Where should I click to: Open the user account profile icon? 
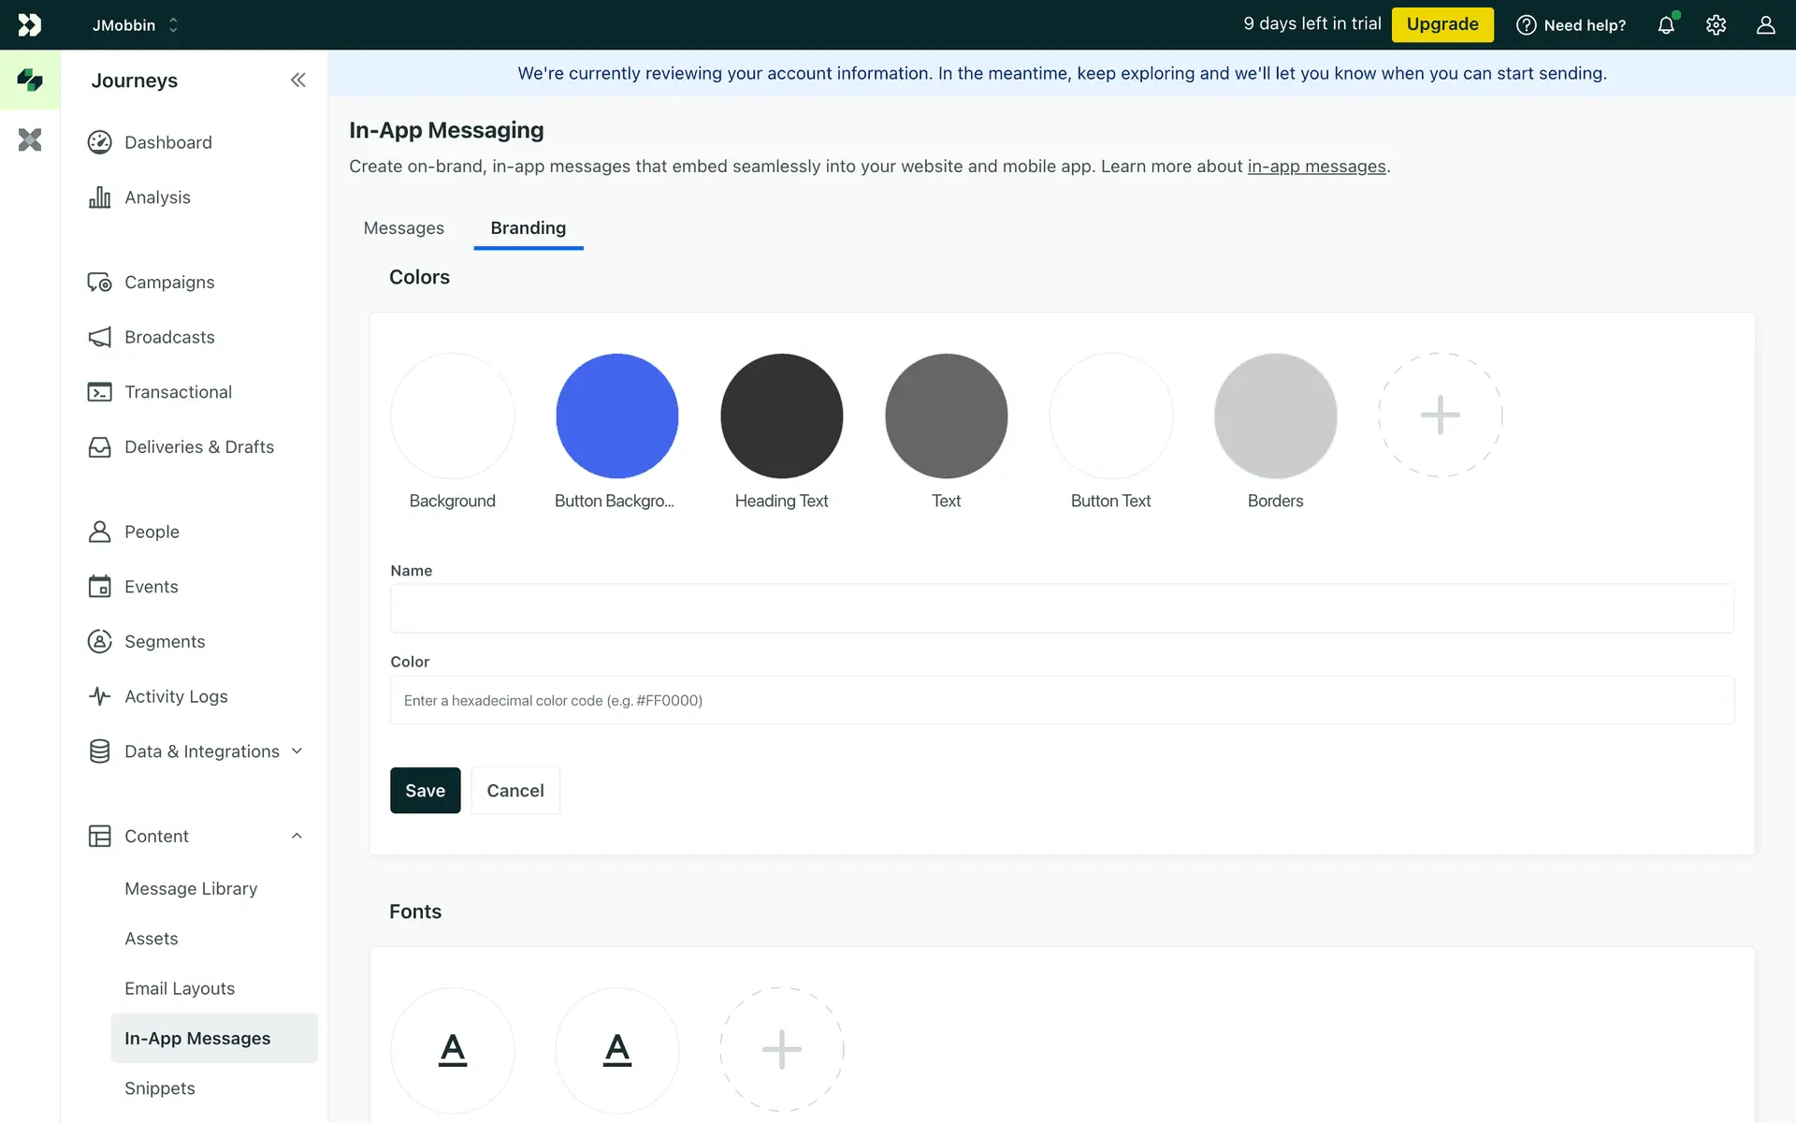[1765, 25]
